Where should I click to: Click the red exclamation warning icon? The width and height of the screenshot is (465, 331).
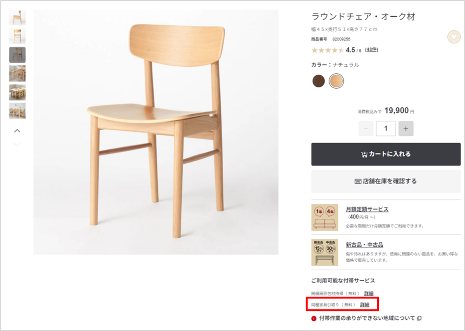314,318
